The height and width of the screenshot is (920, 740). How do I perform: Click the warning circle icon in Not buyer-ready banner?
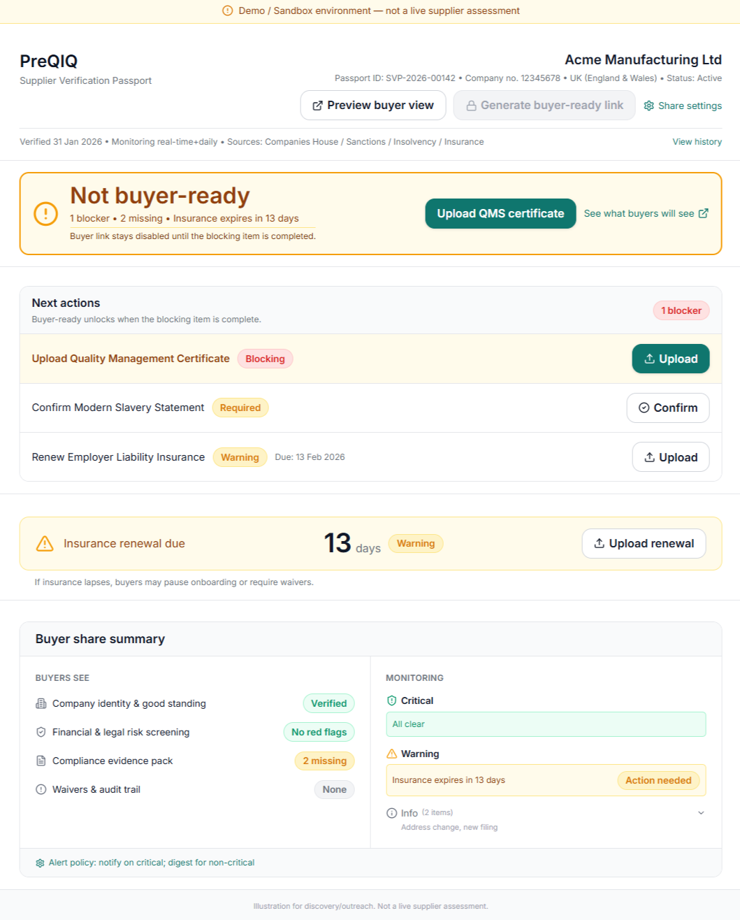click(46, 214)
